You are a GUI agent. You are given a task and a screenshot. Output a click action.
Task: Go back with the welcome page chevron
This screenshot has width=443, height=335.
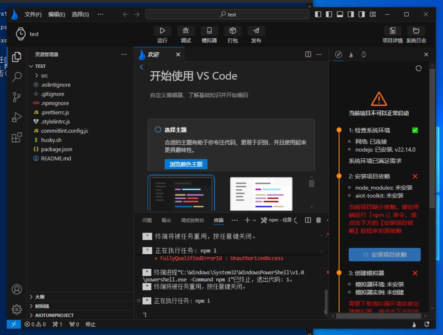tap(141, 67)
